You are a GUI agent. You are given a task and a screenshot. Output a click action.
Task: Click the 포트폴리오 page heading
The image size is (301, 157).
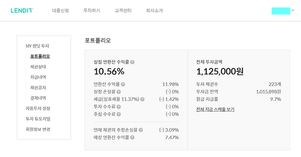click(98, 40)
